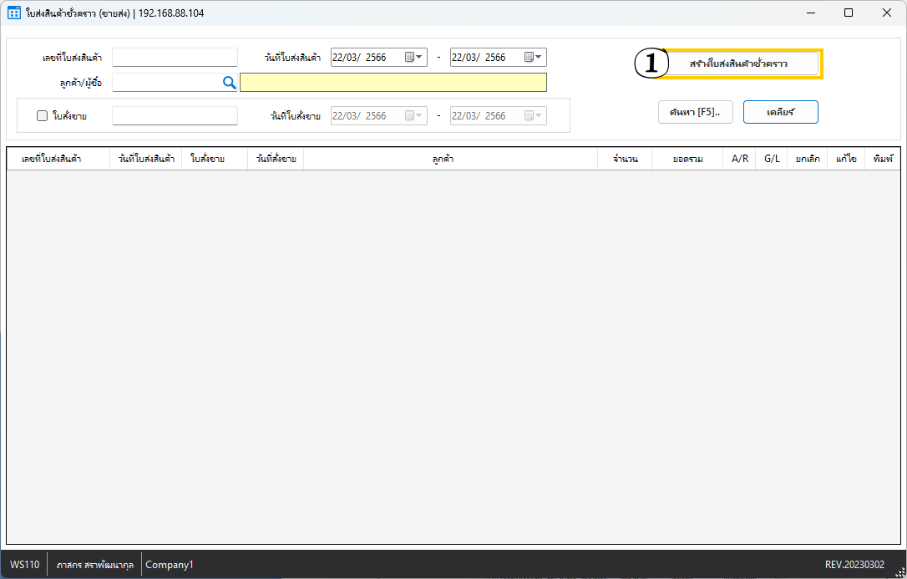Maximize the application window

point(849,13)
